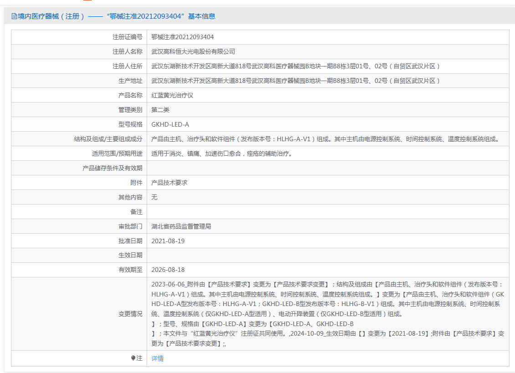Click the 型号规格 row label
Screen dimensions: 515x373
tap(130, 124)
